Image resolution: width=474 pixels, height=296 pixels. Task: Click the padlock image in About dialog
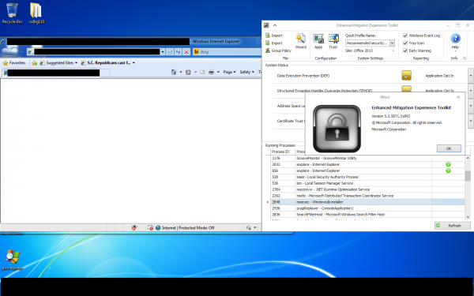(x=337, y=129)
